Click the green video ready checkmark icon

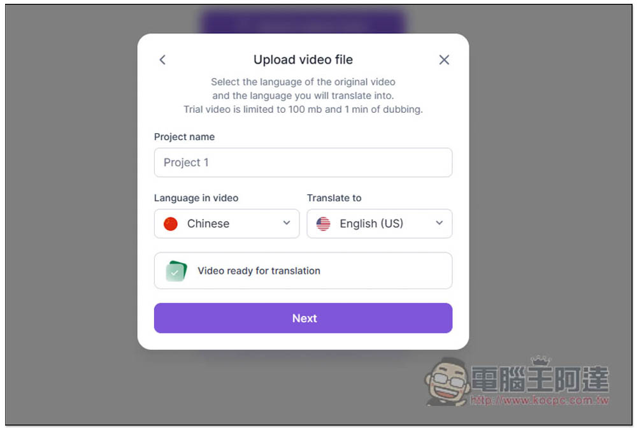[x=176, y=271]
